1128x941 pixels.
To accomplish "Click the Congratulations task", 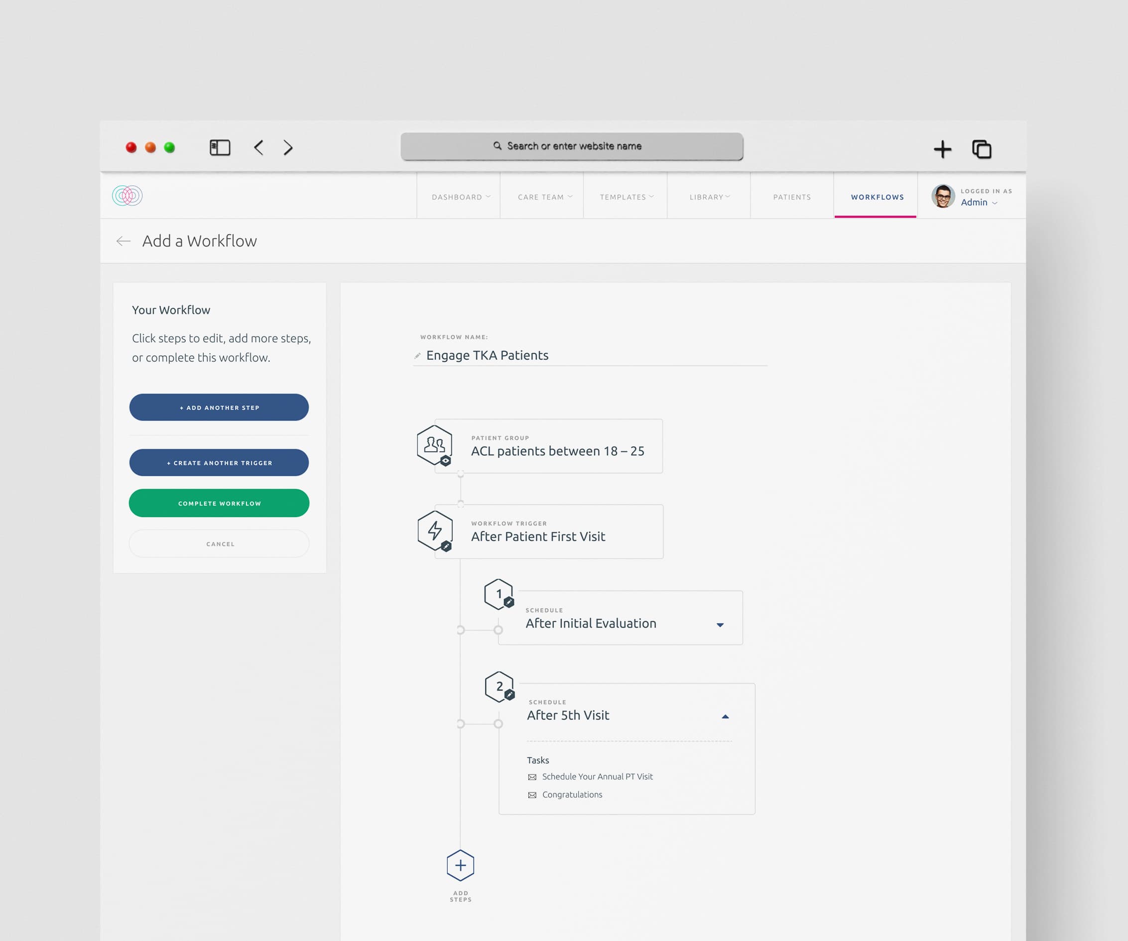I will click(572, 795).
